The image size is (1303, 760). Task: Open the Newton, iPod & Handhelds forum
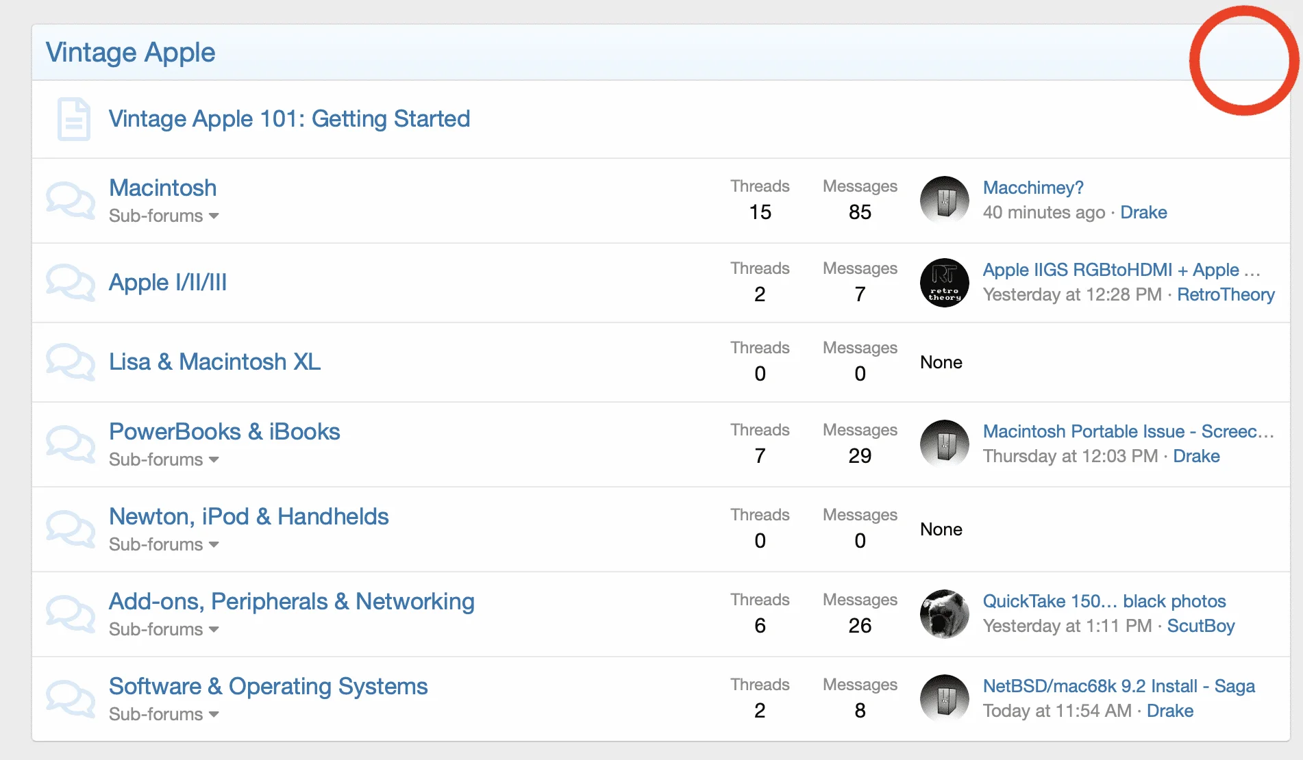[249, 516]
